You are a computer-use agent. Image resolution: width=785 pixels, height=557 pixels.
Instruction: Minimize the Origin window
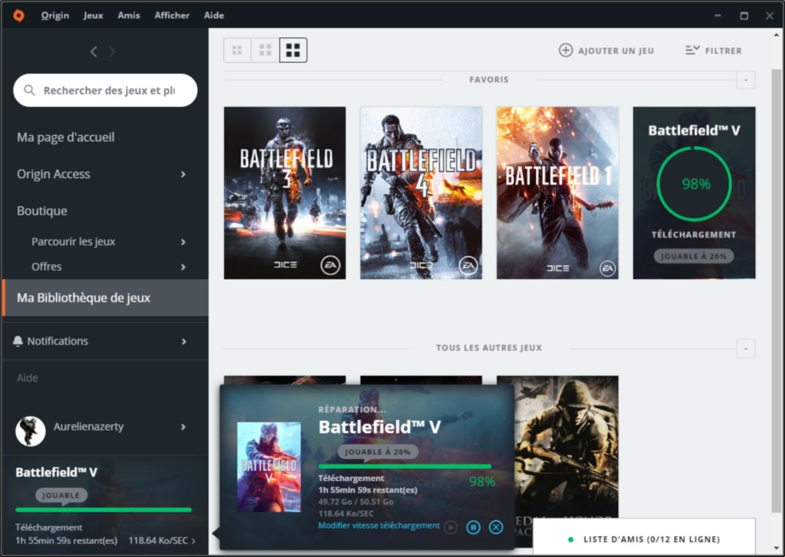pos(718,15)
